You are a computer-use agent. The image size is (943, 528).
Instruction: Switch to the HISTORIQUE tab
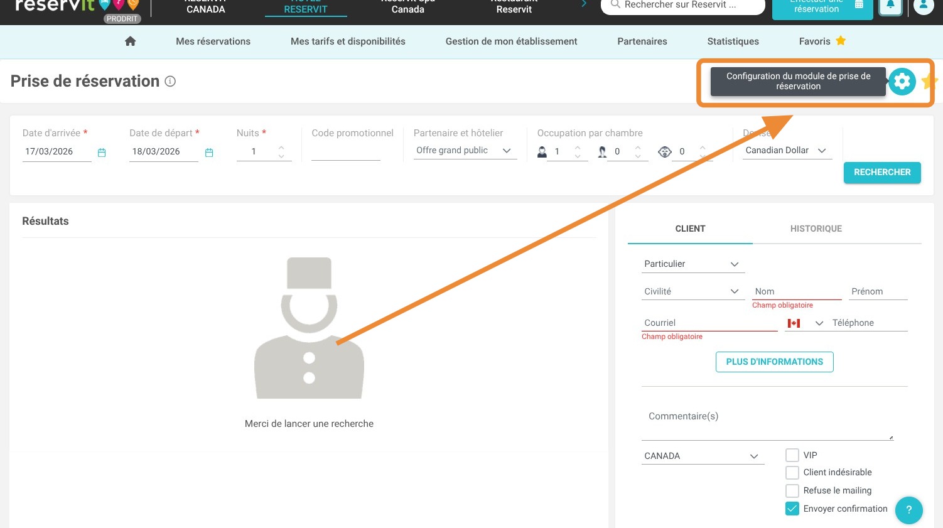[816, 229]
